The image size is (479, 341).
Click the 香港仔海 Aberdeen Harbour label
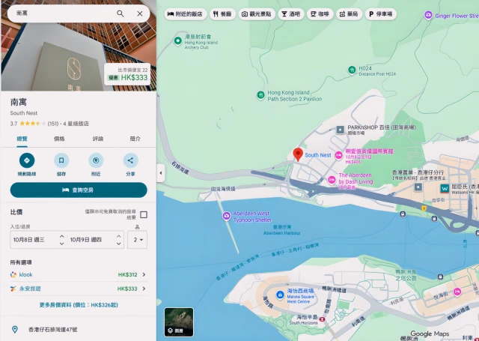pos(281,230)
